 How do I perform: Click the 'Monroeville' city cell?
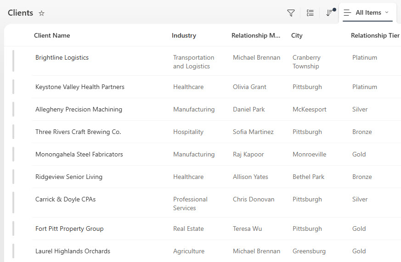pyautogui.click(x=310, y=154)
